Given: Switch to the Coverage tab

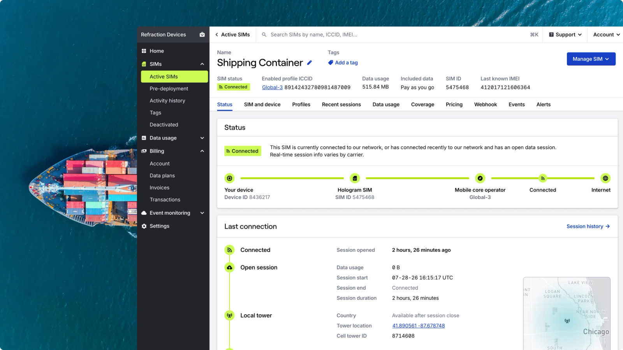Looking at the screenshot, I should (x=422, y=105).
